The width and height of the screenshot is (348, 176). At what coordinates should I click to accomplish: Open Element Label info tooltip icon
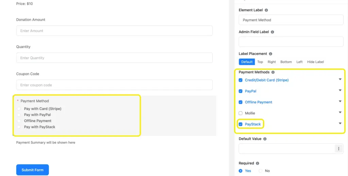coord(266,10)
